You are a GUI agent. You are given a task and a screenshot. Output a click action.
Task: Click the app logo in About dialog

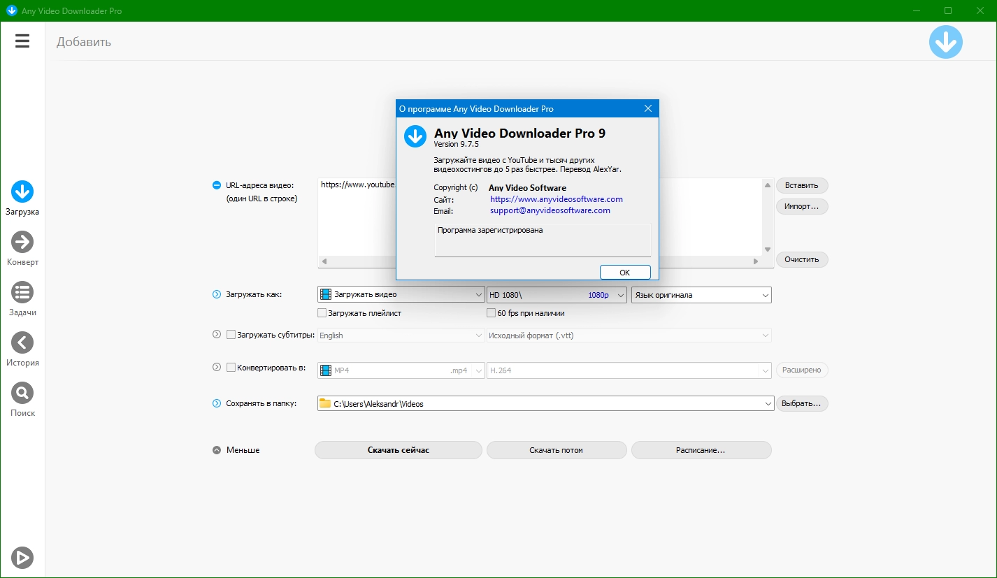pos(415,136)
